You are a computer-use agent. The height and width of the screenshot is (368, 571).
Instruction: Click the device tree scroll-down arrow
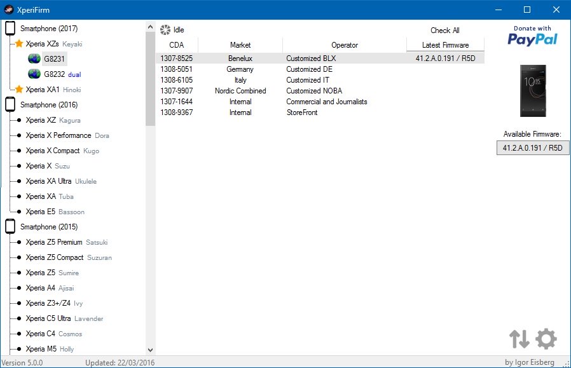pyautogui.click(x=151, y=350)
